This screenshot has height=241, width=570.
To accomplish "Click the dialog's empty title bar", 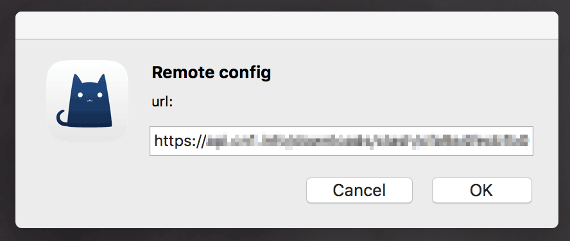I will tap(286, 25).
